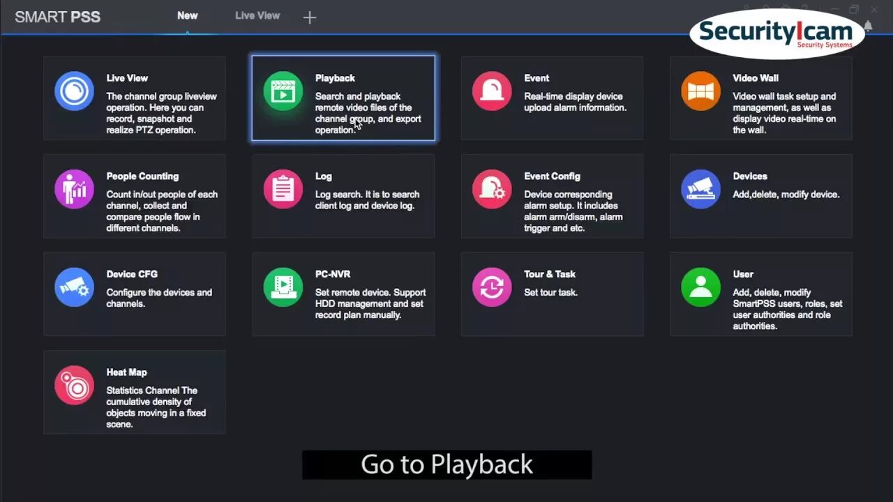This screenshot has width=893, height=502.
Task: Click 'Set remote device. Support HDD' description
Action: tap(370, 303)
